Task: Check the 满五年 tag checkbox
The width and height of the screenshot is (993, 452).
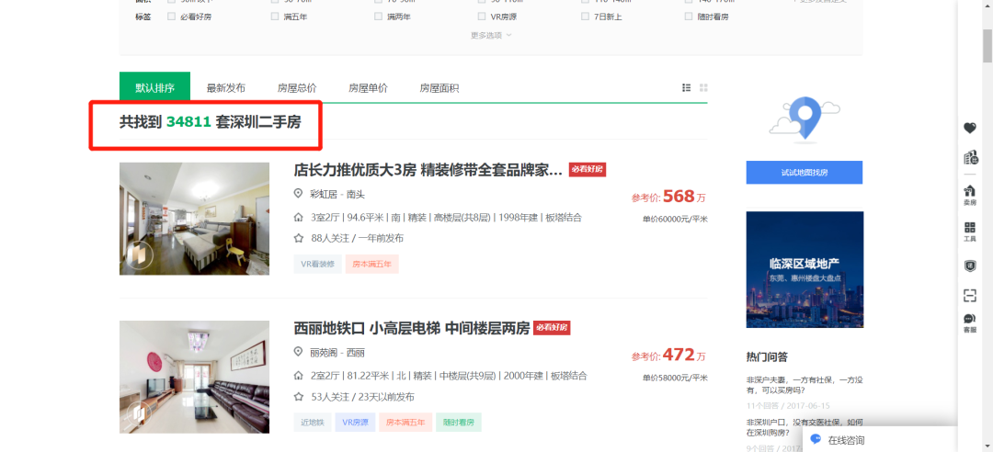Action: [x=275, y=17]
